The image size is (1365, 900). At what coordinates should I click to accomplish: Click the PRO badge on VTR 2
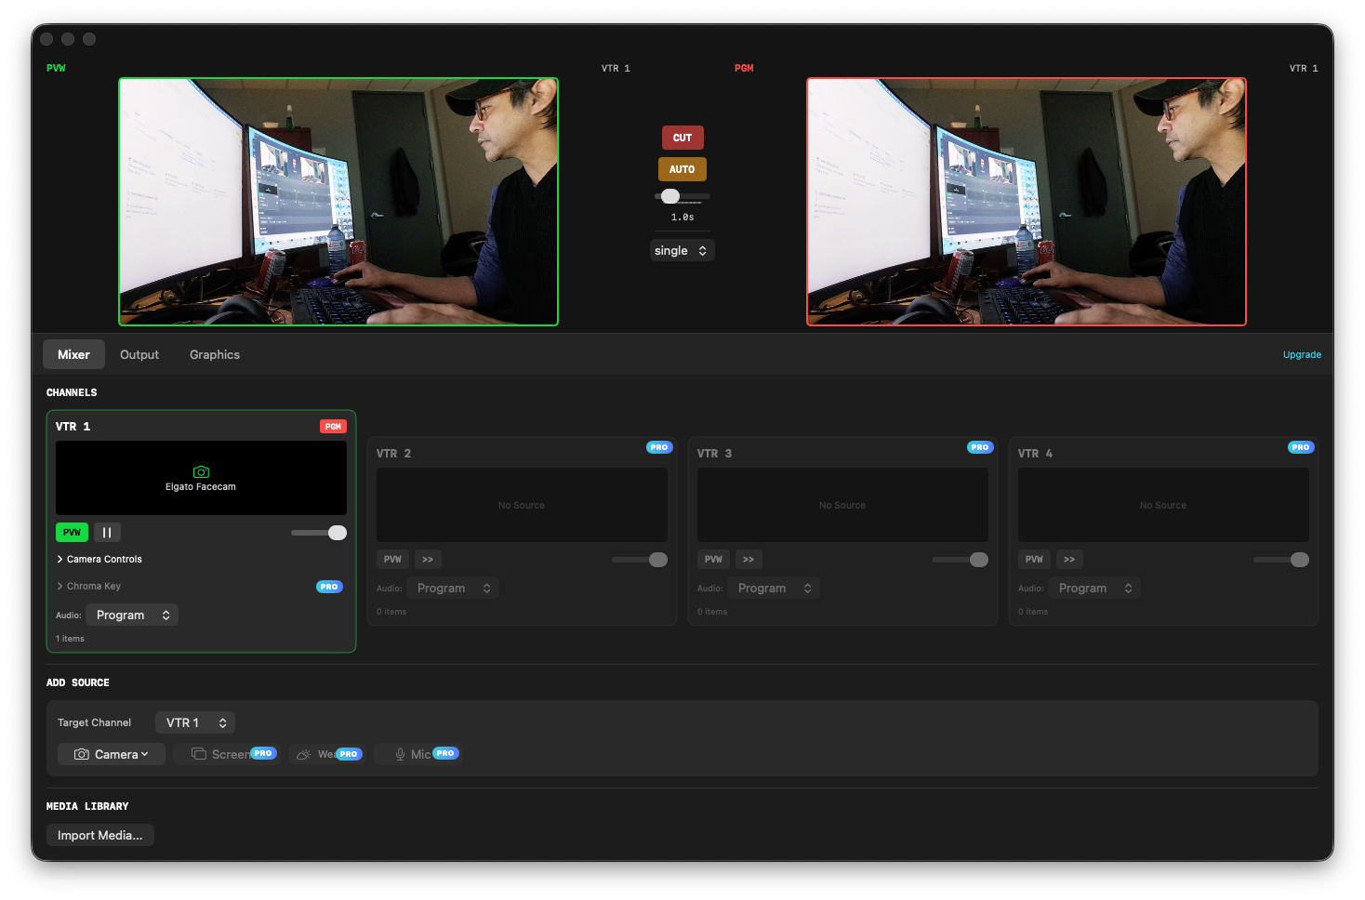(x=659, y=447)
